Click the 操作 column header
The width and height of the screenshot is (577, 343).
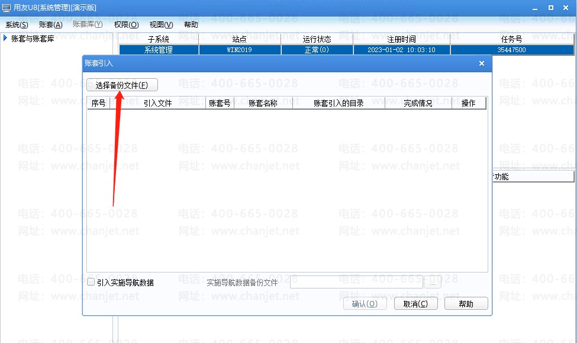(x=469, y=103)
